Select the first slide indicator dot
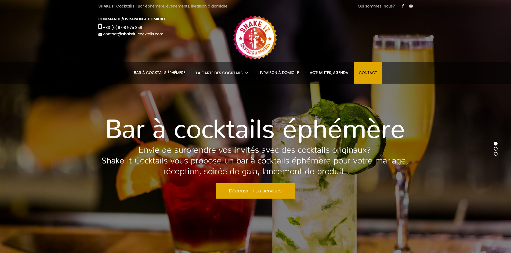 click(496, 144)
